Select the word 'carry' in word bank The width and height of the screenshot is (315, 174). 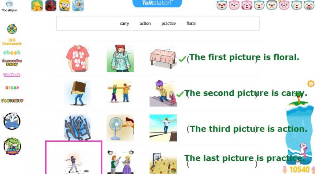[x=124, y=24]
